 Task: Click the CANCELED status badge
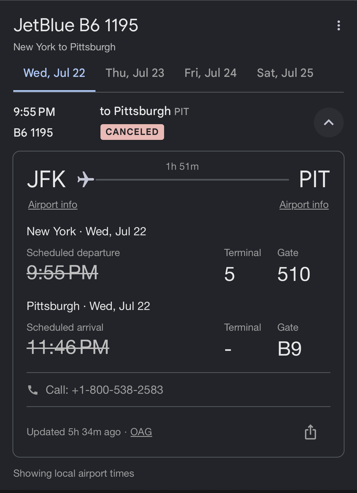pyautogui.click(x=132, y=132)
